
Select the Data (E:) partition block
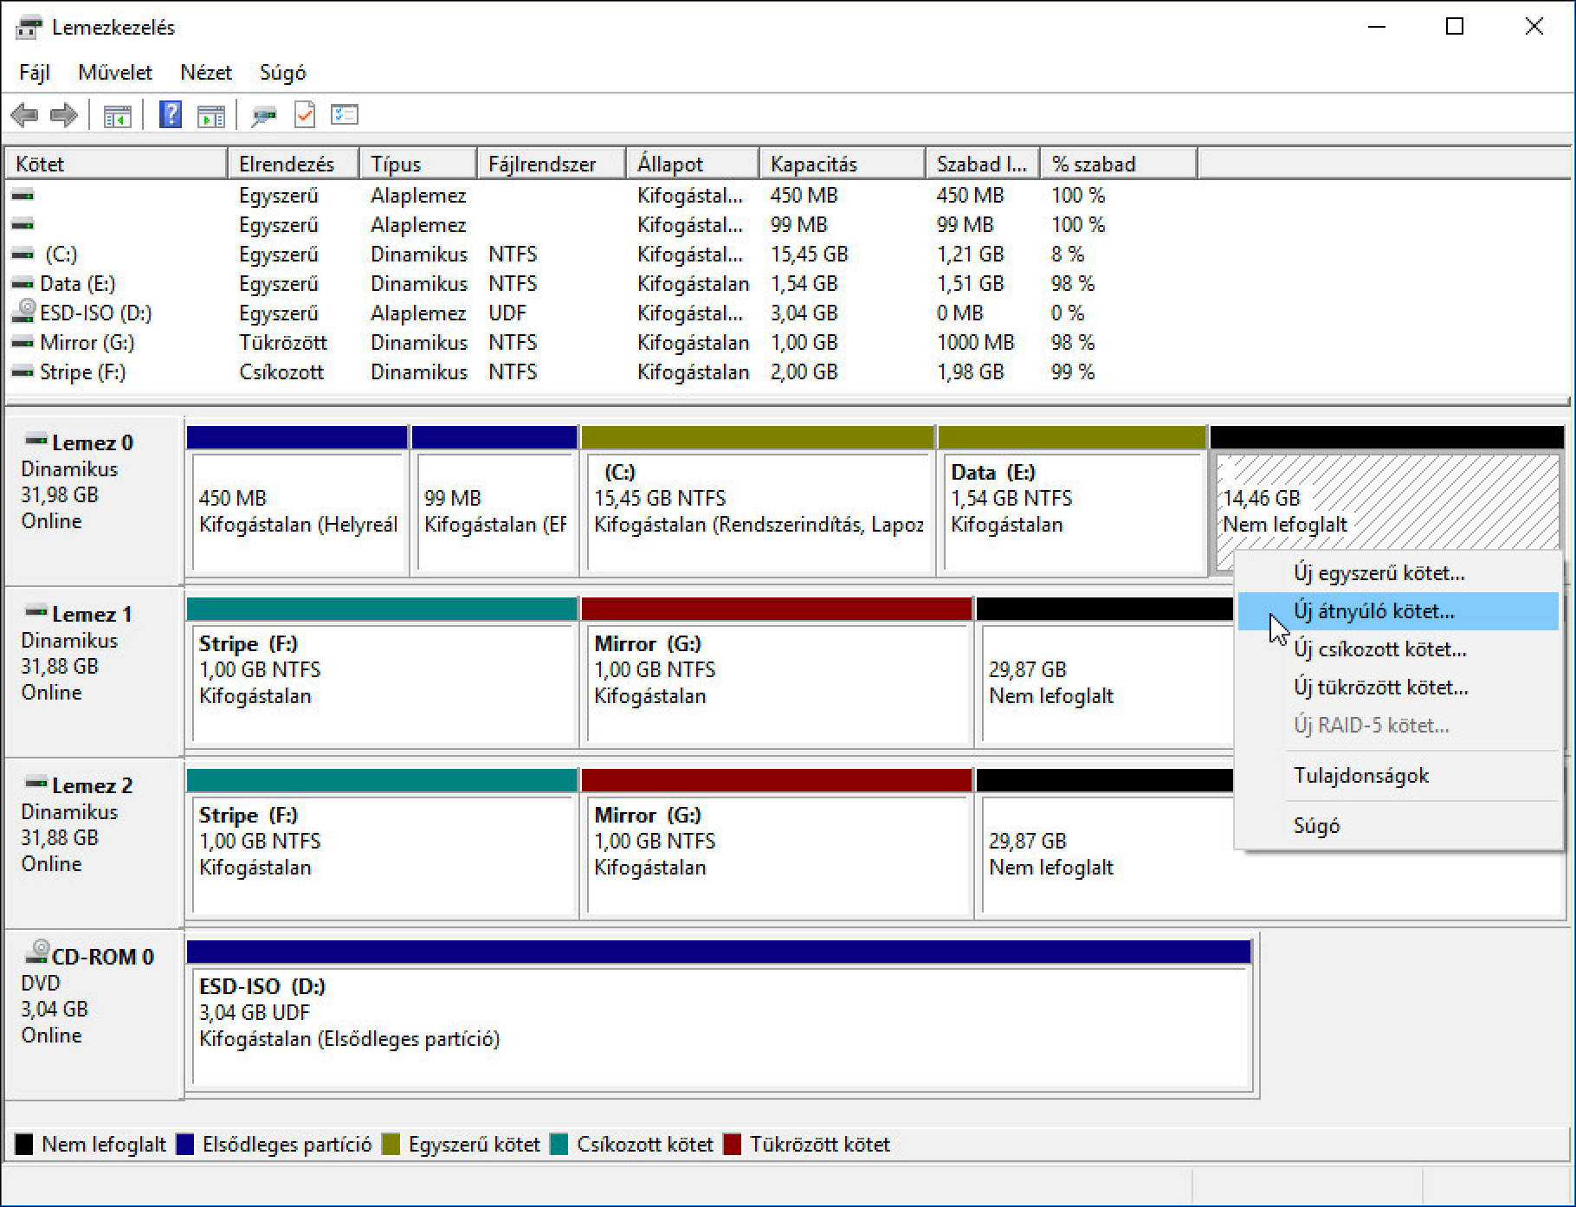coord(1072,500)
